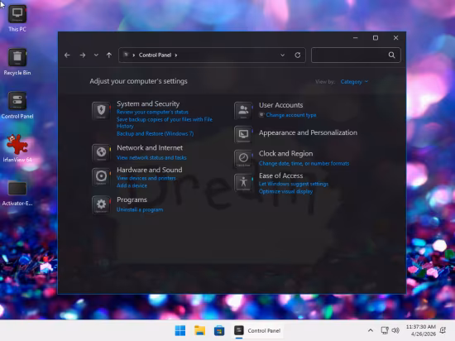Open the View by Category dropdown
The height and width of the screenshot is (341, 455).
[x=354, y=82]
